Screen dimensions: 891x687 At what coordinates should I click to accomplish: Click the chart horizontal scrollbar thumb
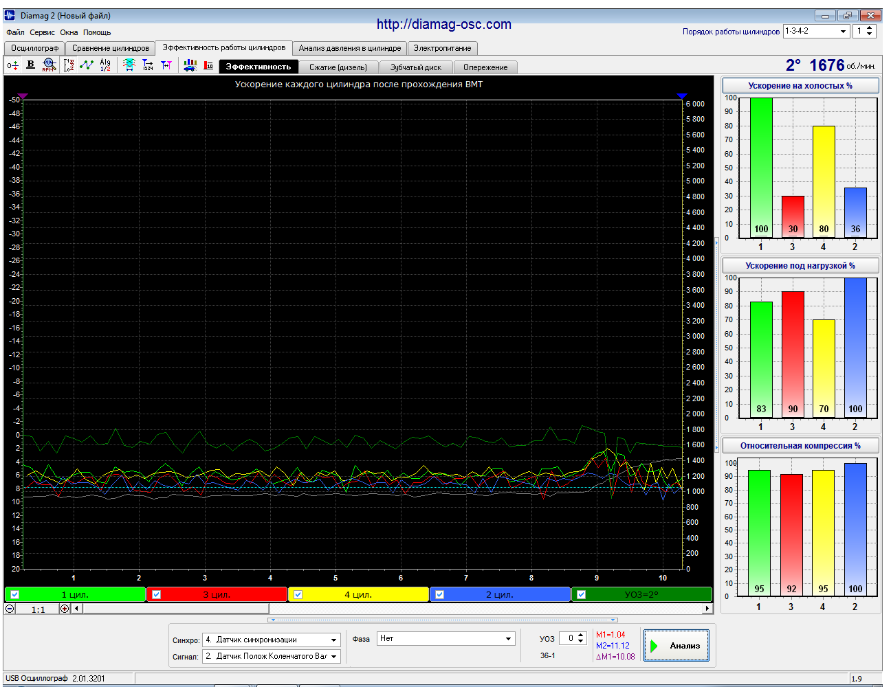176,609
